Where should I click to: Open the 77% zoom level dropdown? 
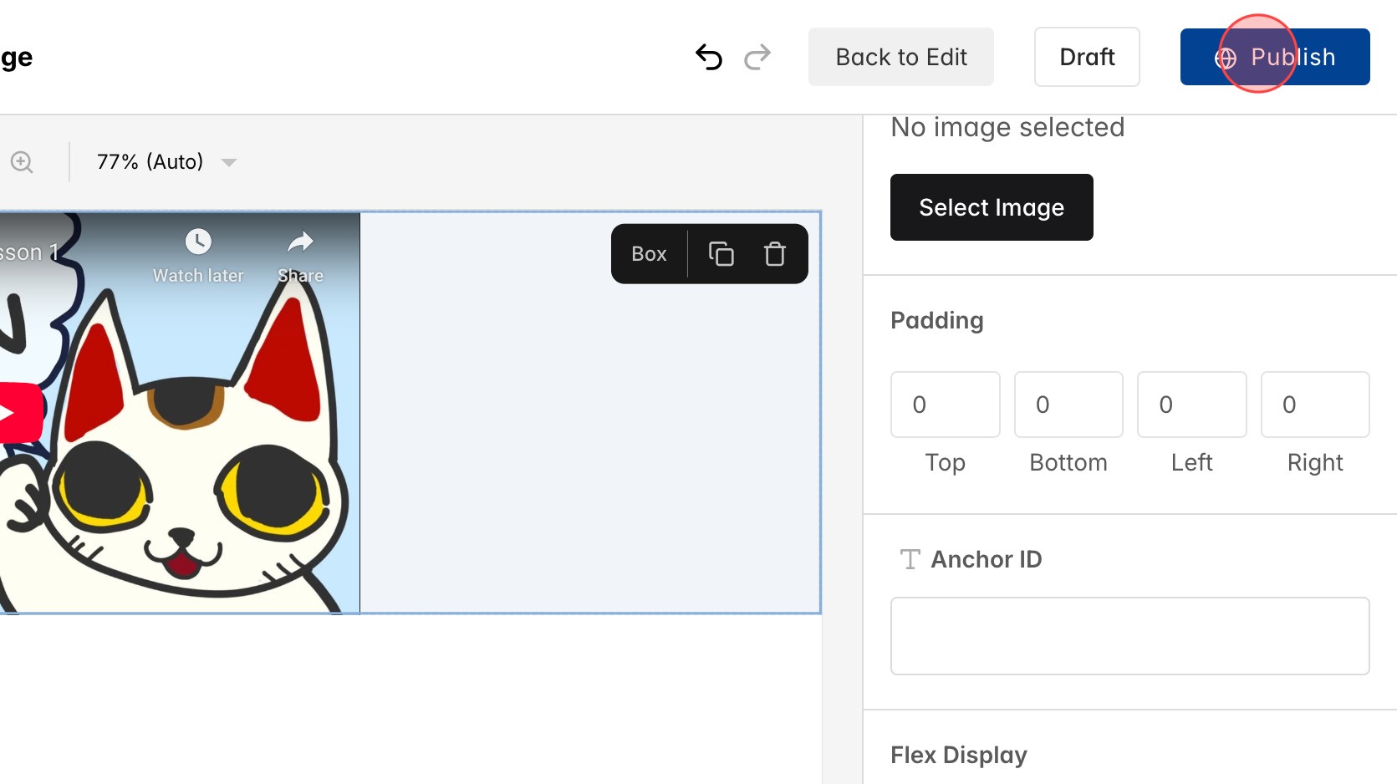[149, 161]
